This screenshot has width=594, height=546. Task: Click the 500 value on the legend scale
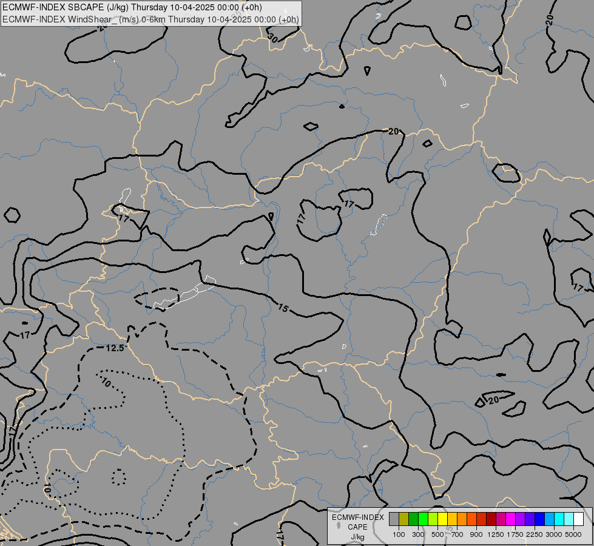pos(437,534)
